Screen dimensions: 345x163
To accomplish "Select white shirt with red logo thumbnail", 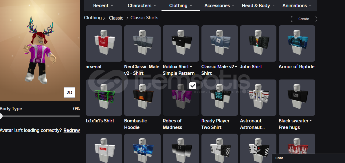I will pos(104,148).
